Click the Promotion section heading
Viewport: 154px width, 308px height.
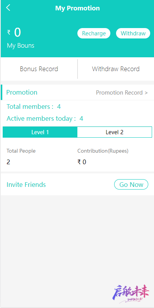coord(22,92)
